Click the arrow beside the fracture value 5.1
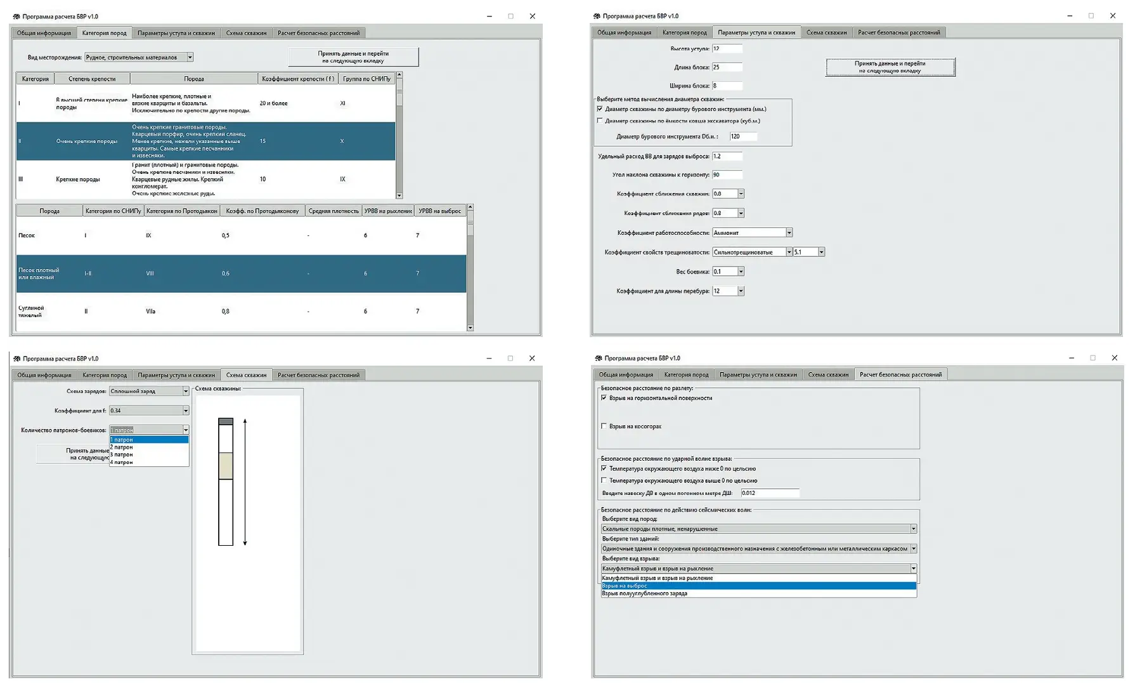The image size is (1135, 686). coord(821,253)
